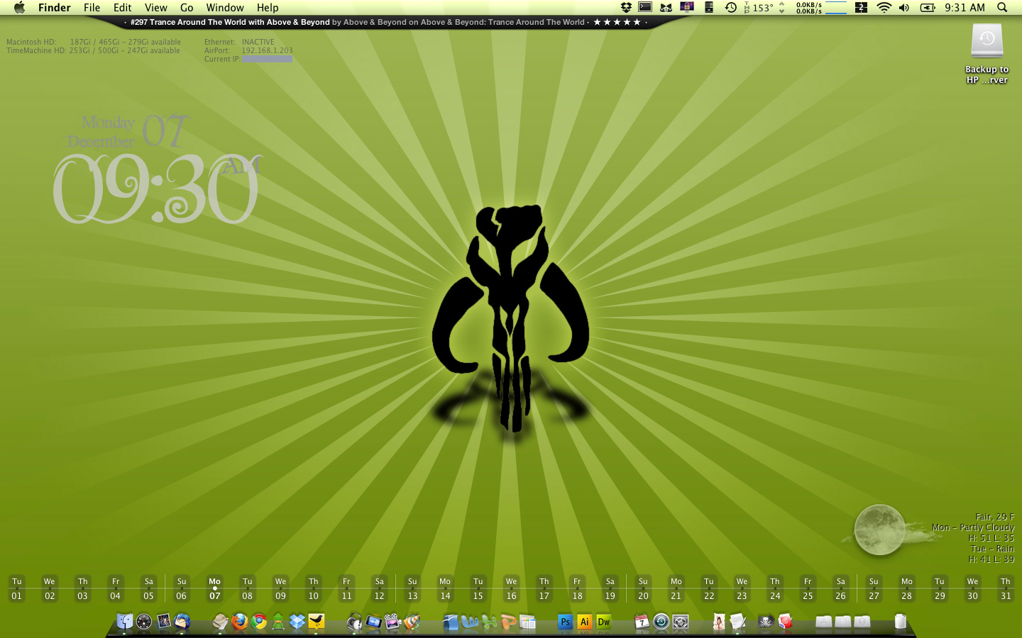1022x638 pixels.
Task: Open Adium green duck icon in dock
Action: click(x=278, y=622)
